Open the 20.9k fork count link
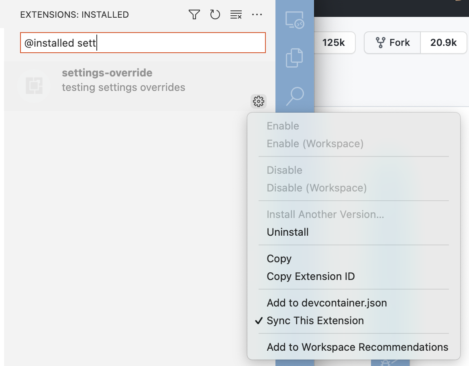 click(x=443, y=42)
